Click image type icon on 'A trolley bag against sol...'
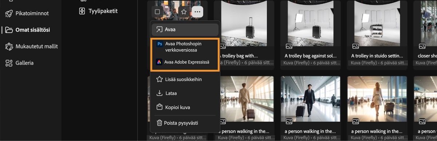The height and width of the screenshot is (141, 437). (x=289, y=46)
